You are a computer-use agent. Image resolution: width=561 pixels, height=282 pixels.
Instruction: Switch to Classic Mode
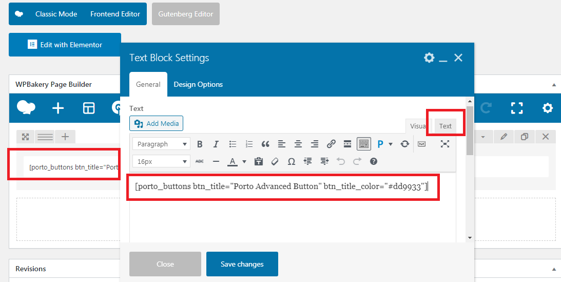click(56, 14)
